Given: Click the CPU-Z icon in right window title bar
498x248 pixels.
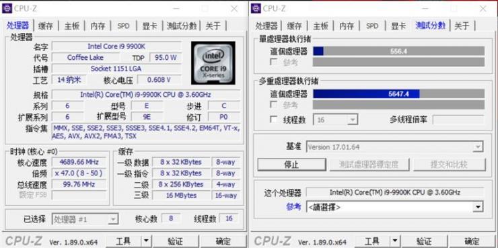Looking at the screenshot, I should pyautogui.click(x=256, y=8).
